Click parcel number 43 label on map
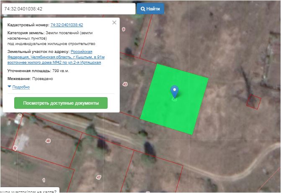Image resolution: width=281 pixels, height=193 pixels. tap(125, 84)
